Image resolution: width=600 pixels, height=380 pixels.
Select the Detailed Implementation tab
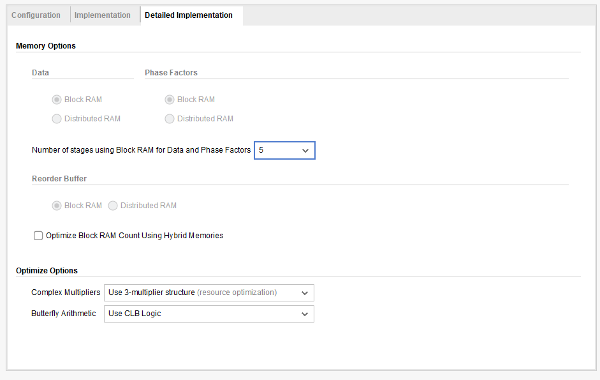(x=189, y=15)
